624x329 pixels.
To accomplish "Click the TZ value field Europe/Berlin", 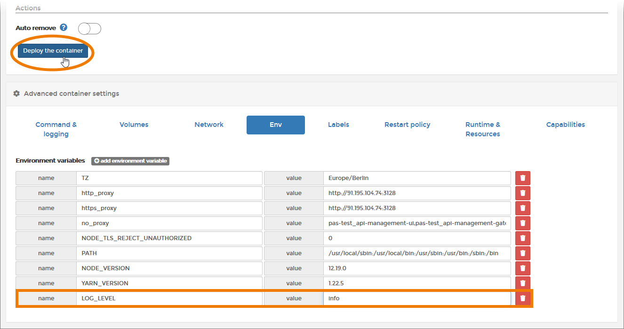I will tap(416, 178).
